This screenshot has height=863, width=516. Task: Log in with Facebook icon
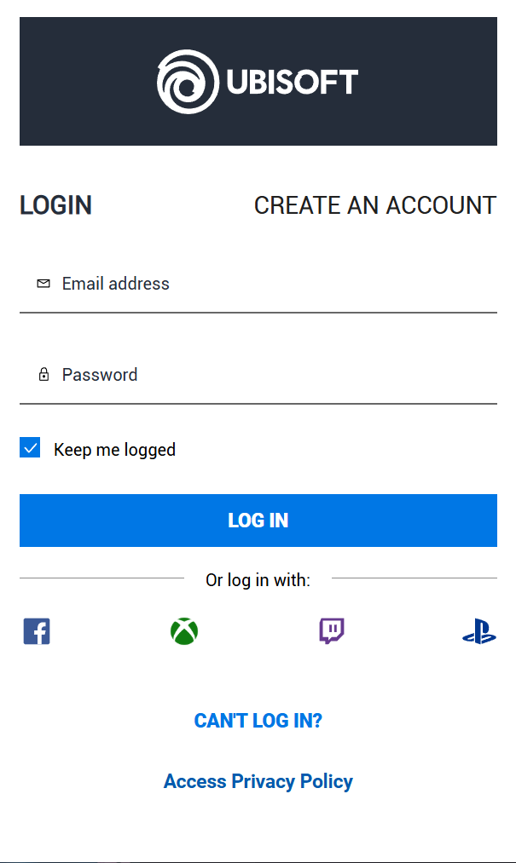[37, 631]
